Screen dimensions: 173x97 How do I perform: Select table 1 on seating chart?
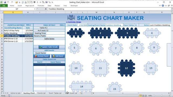click(76, 33)
